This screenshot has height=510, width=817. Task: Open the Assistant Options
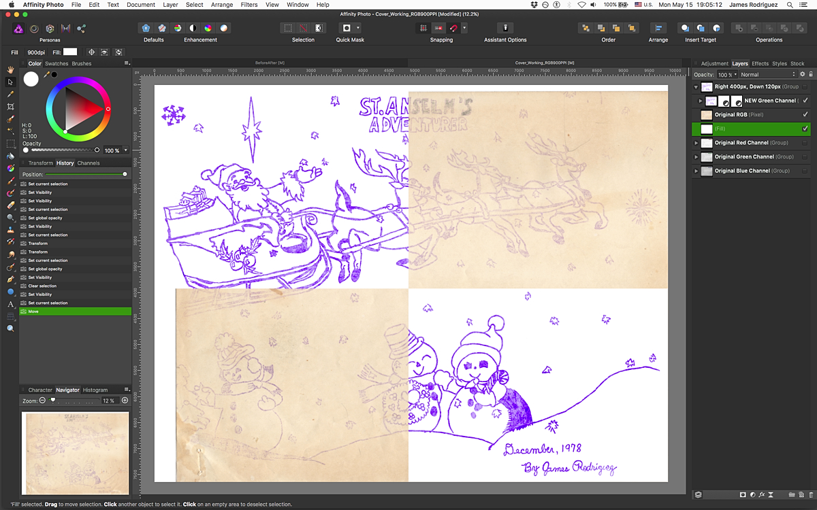tap(505, 28)
